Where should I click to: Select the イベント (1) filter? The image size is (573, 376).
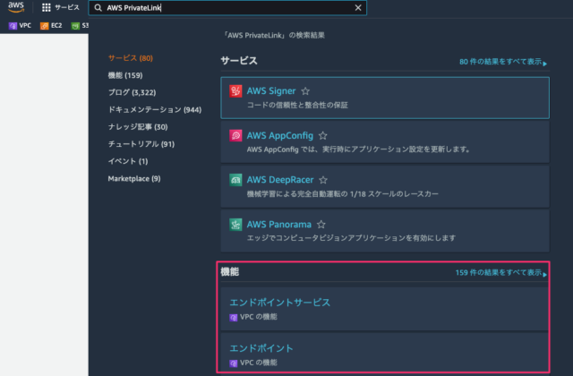pos(128,161)
